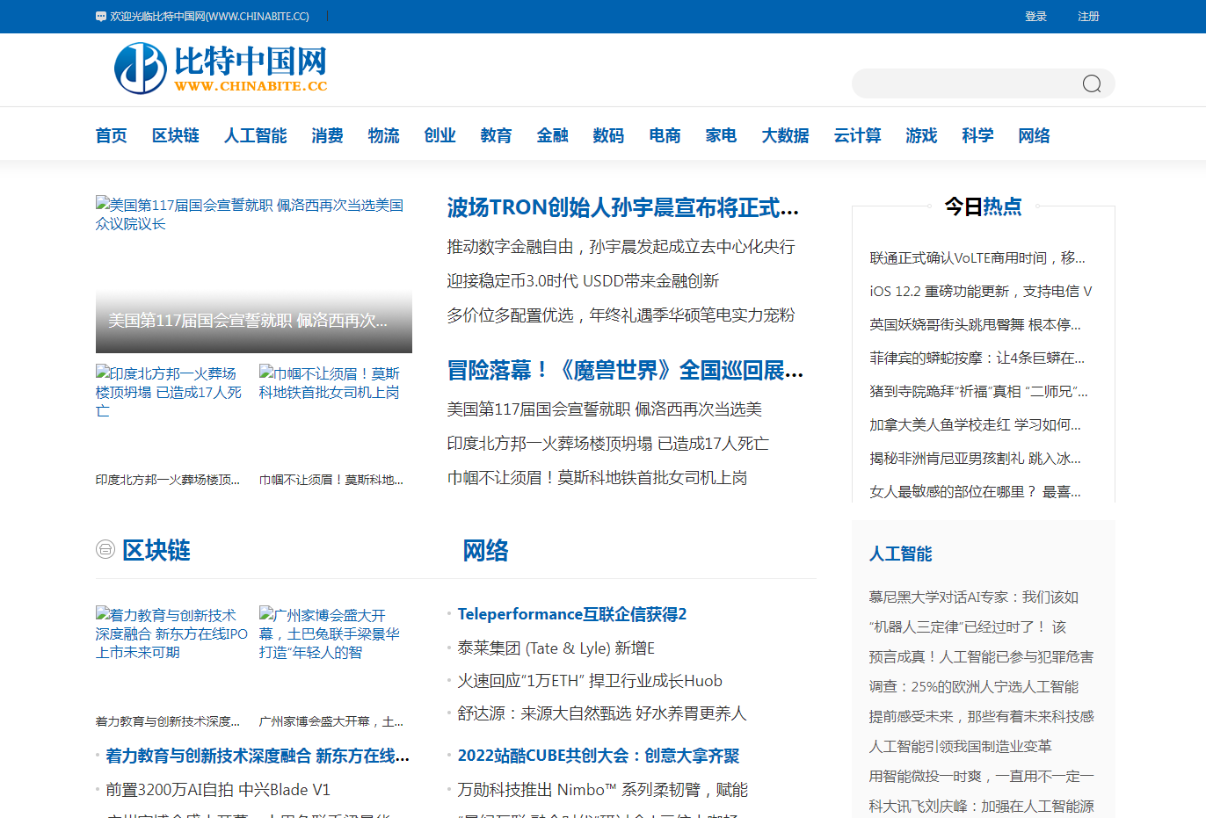Select 电商 in navigation bar

click(665, 135)
